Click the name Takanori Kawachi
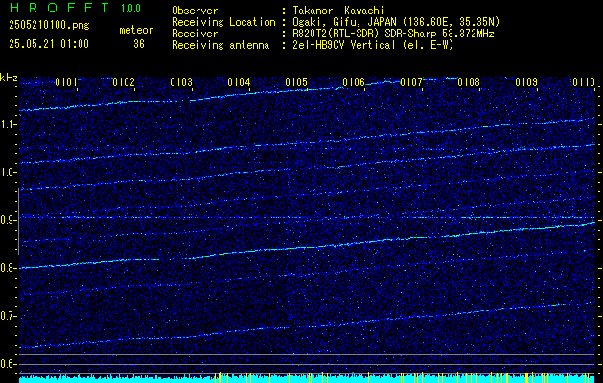Screen dimensions: 603x383 338,11
